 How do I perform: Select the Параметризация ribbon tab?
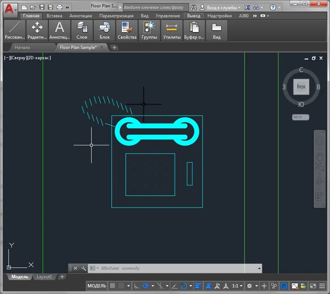tap(116, 16)
